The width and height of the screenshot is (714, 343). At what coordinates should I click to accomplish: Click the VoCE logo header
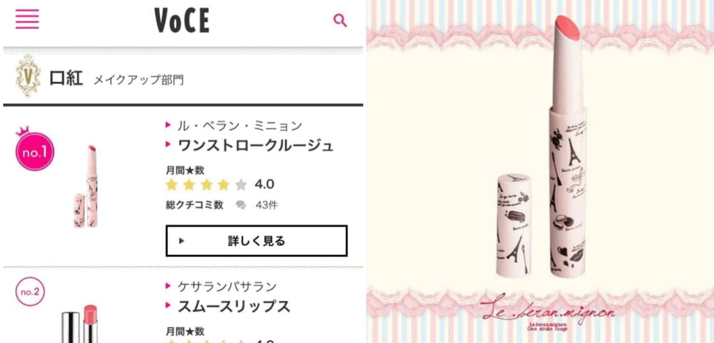pos(182,21)
